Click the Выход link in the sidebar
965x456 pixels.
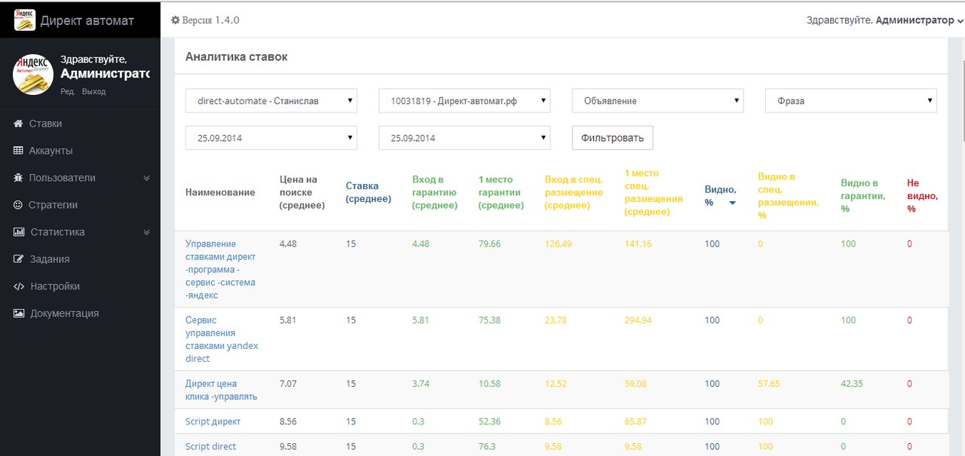point(93,91)
